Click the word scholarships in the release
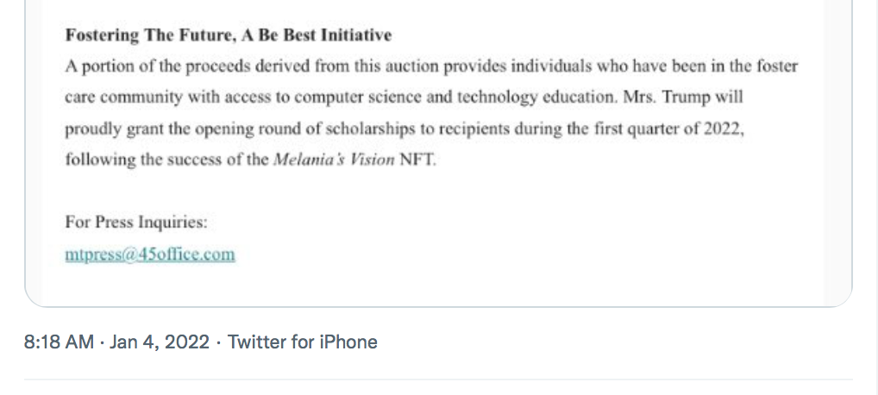The height and width of the screenshot is (395, 878). pos(370,129)
